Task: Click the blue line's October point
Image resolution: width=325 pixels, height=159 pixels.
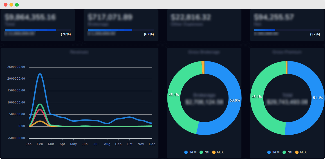Action: (x=129, y=117)
